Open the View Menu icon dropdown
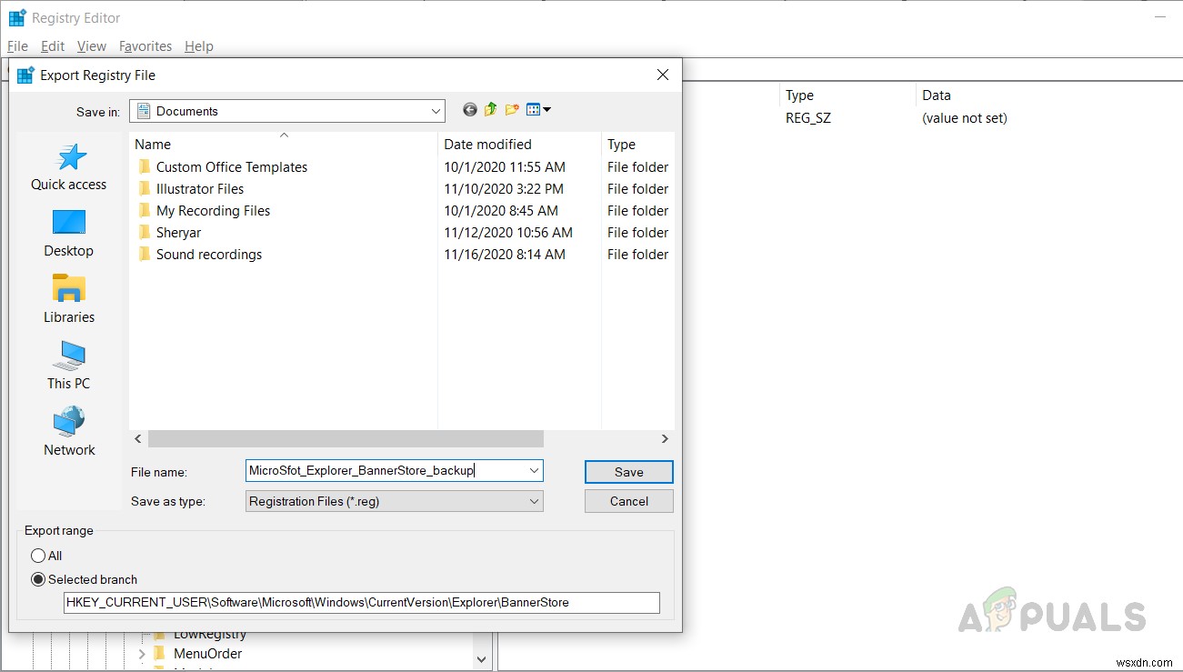This screenshot has height=672, width=1183. pyautogui.click(x=539, y=110)
